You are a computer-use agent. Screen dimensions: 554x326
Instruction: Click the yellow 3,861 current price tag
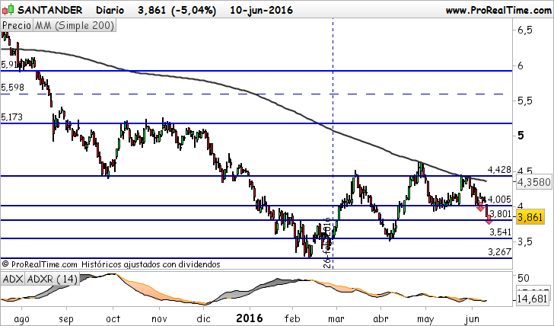tap(530, 217)
